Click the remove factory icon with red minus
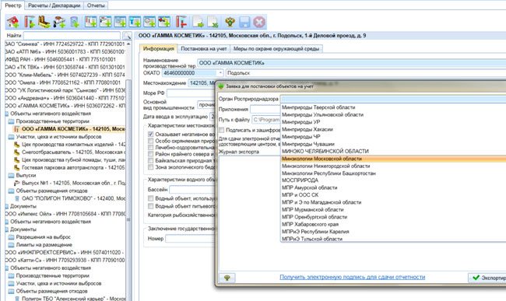The height and width of the screenshot is (301, 506). tap(181, 22)
